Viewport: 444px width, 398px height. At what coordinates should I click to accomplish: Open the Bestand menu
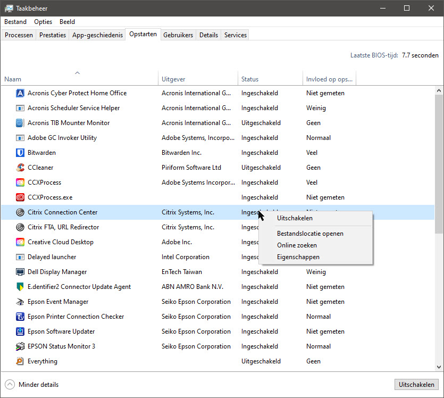15,22
